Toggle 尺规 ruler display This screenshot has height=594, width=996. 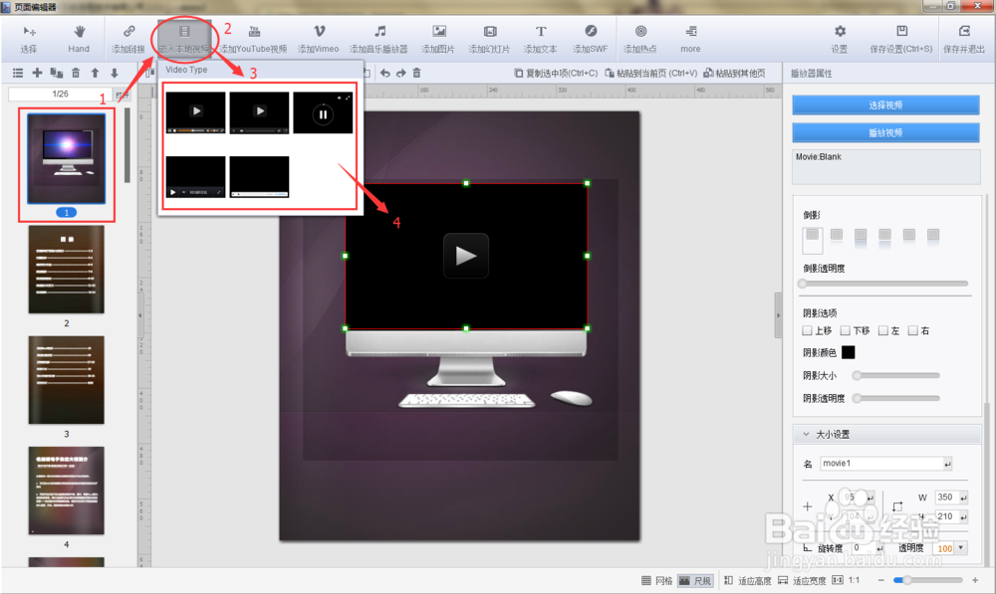(x=695, y=581)
